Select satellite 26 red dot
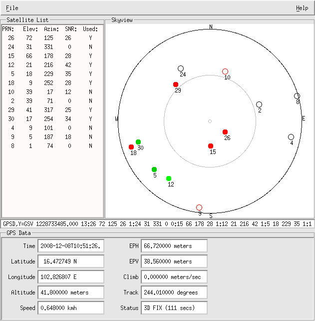The image size is (315, 321). click(x=225, y=132)
